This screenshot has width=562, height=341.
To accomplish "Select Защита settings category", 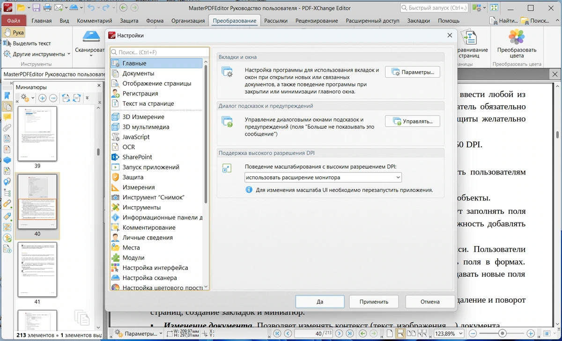I will (x=156, y=177).
